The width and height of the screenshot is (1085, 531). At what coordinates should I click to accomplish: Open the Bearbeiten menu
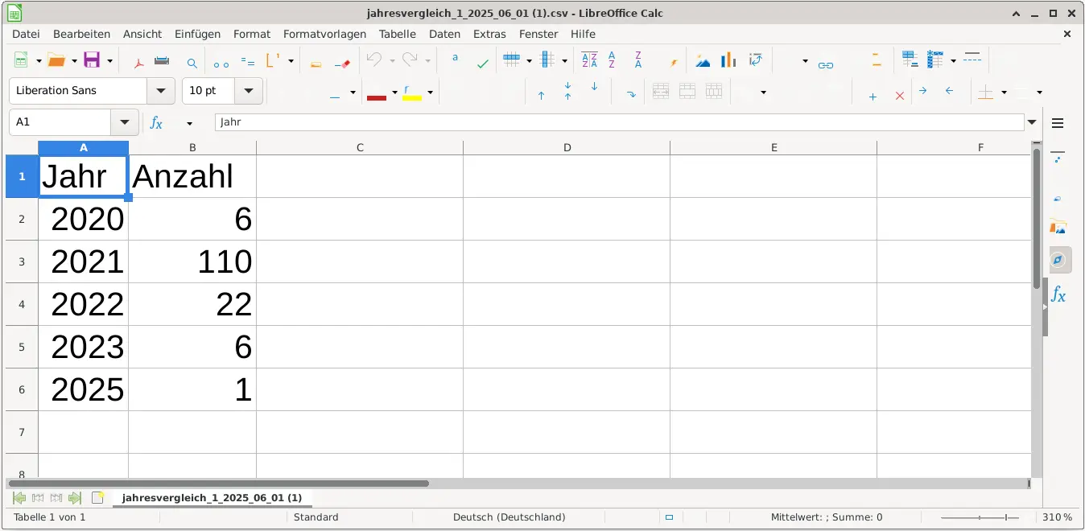[81, 34]
